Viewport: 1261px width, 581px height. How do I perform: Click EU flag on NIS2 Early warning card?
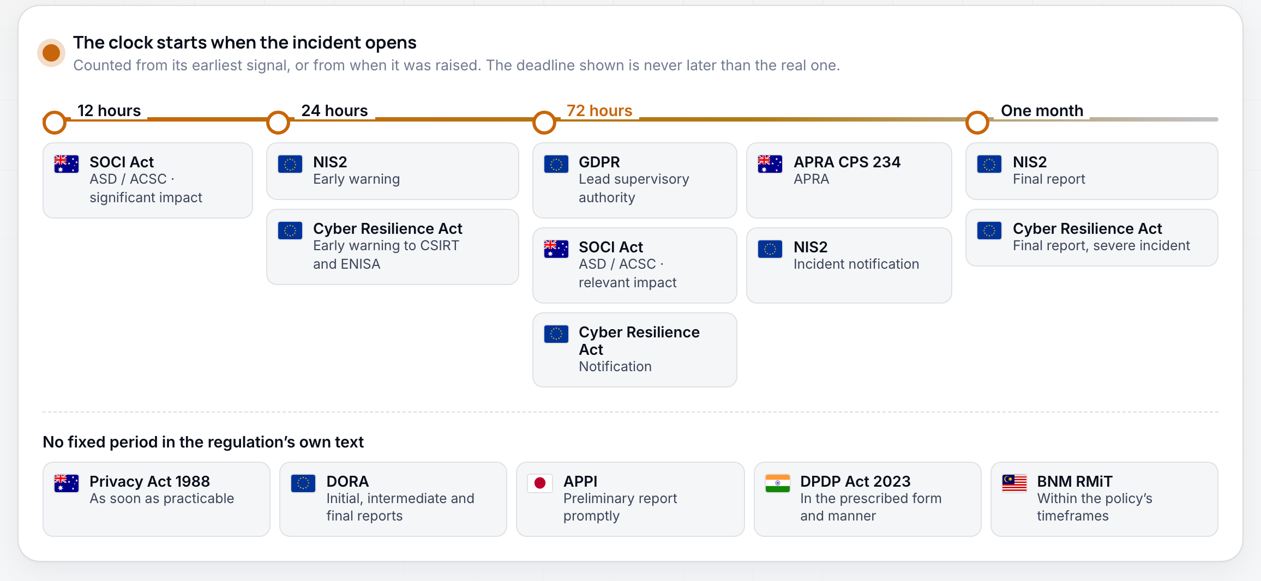tap(290, 164)
